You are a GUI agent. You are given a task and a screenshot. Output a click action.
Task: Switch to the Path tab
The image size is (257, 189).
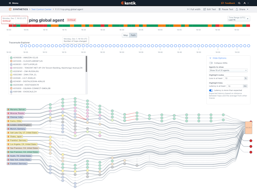click(133, 35)
